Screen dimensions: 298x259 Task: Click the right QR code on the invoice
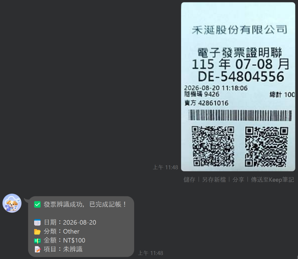click(267, 147)
